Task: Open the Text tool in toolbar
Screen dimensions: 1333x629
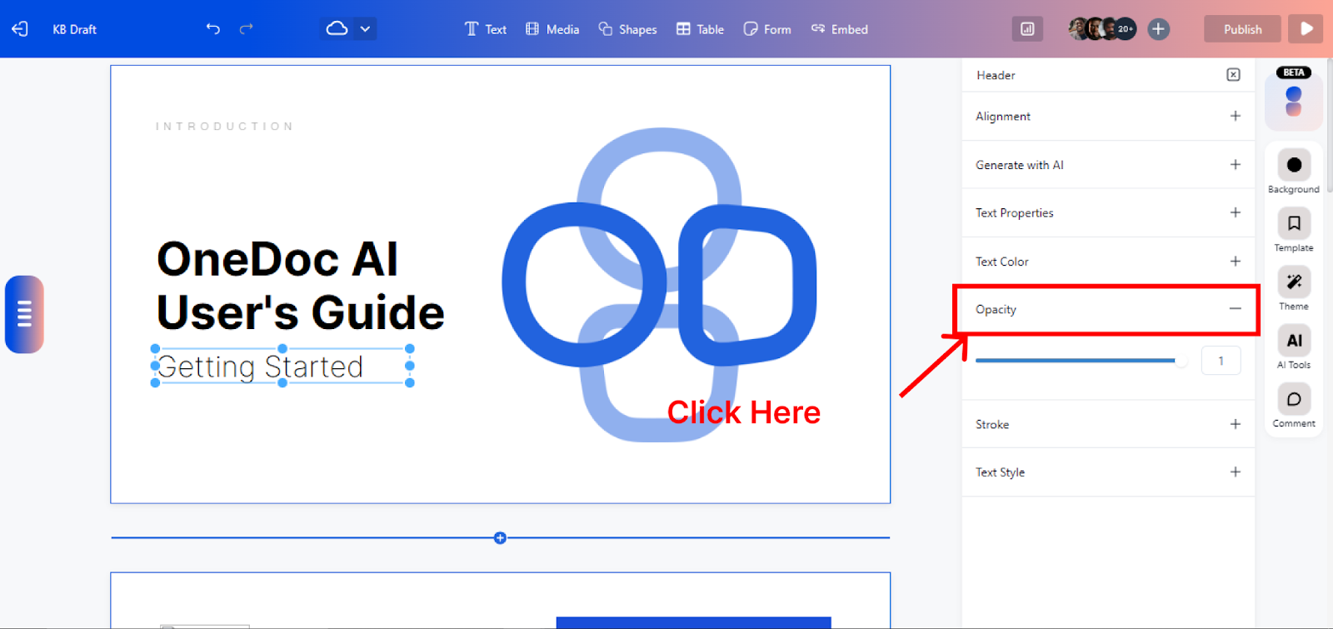Action: tap(486, 29)
